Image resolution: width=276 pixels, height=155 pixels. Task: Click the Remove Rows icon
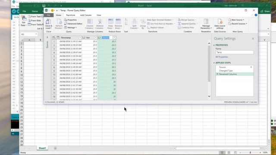118,22
